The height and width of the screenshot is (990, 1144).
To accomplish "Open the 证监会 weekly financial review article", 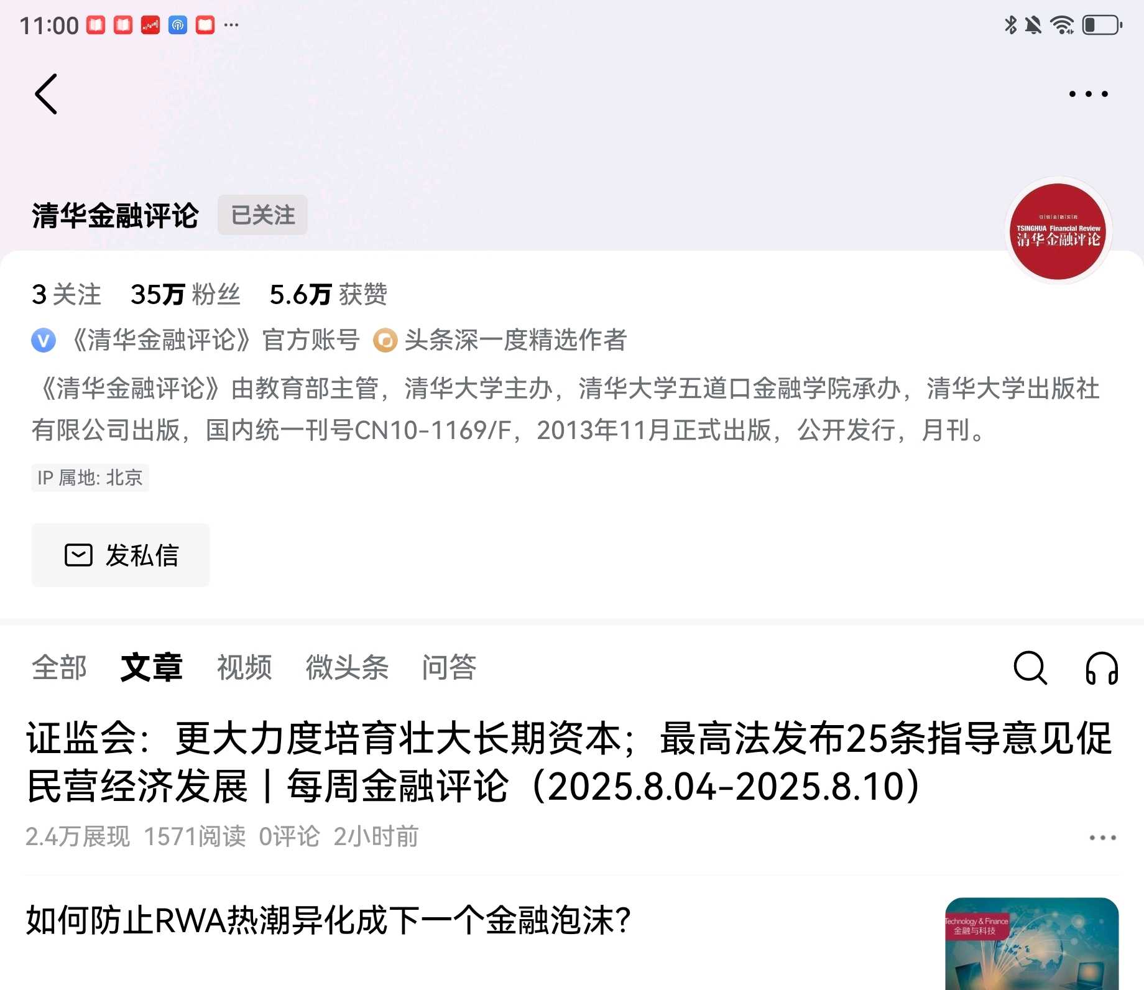I will pyautogui.click(x=569, y=762).
